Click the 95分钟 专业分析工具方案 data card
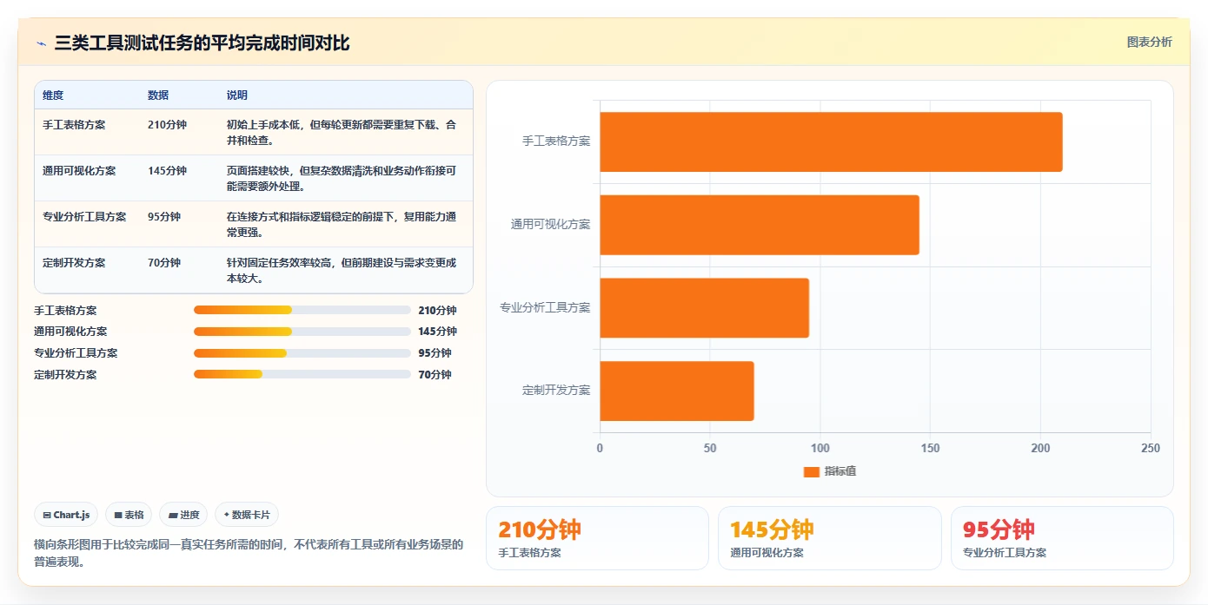 pos(1062,538)
